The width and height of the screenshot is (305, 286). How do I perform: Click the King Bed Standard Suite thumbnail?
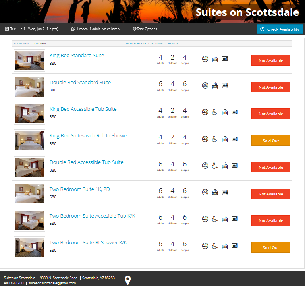pos(29,60)
